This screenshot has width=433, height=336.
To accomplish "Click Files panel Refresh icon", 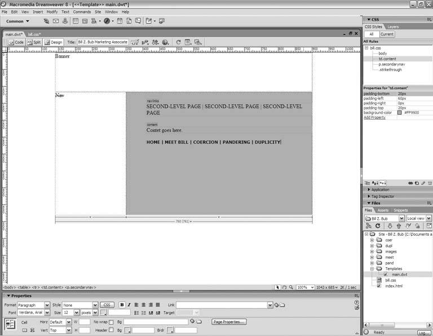I will click(x=378, y=226).
